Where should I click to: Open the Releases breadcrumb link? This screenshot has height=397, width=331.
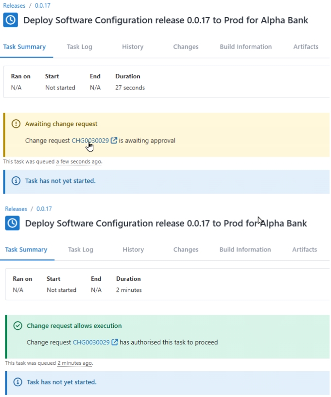pos(13,5)
